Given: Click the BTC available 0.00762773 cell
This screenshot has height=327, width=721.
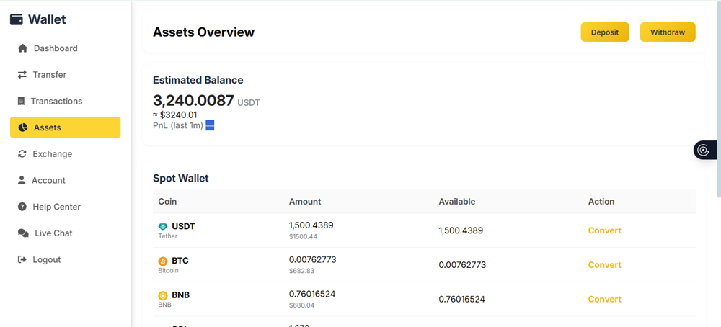Looking at the screenshot, I should [x=462, y=265].
